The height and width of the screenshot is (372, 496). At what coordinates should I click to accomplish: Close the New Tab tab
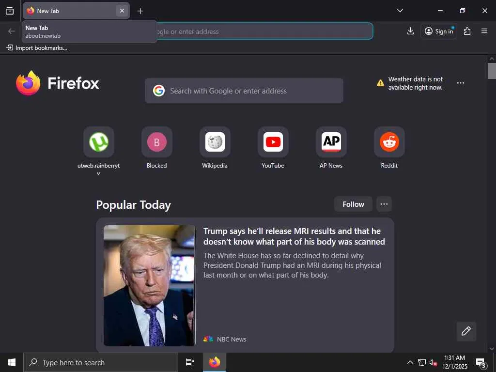coord(122,11)
